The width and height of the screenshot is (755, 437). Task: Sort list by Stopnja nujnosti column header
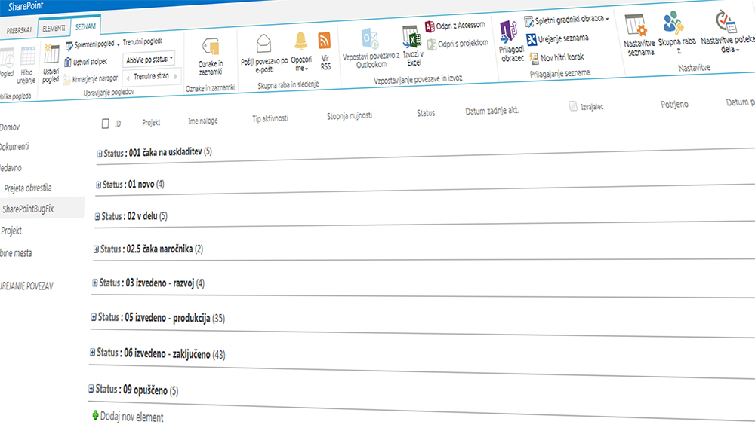349,115
